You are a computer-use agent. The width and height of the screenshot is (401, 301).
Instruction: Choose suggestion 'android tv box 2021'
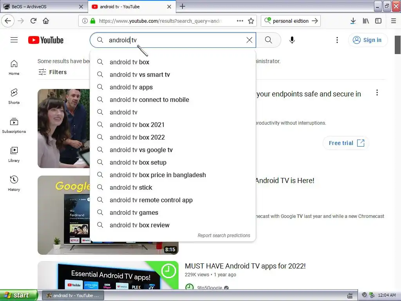click(x=173, y=125)
